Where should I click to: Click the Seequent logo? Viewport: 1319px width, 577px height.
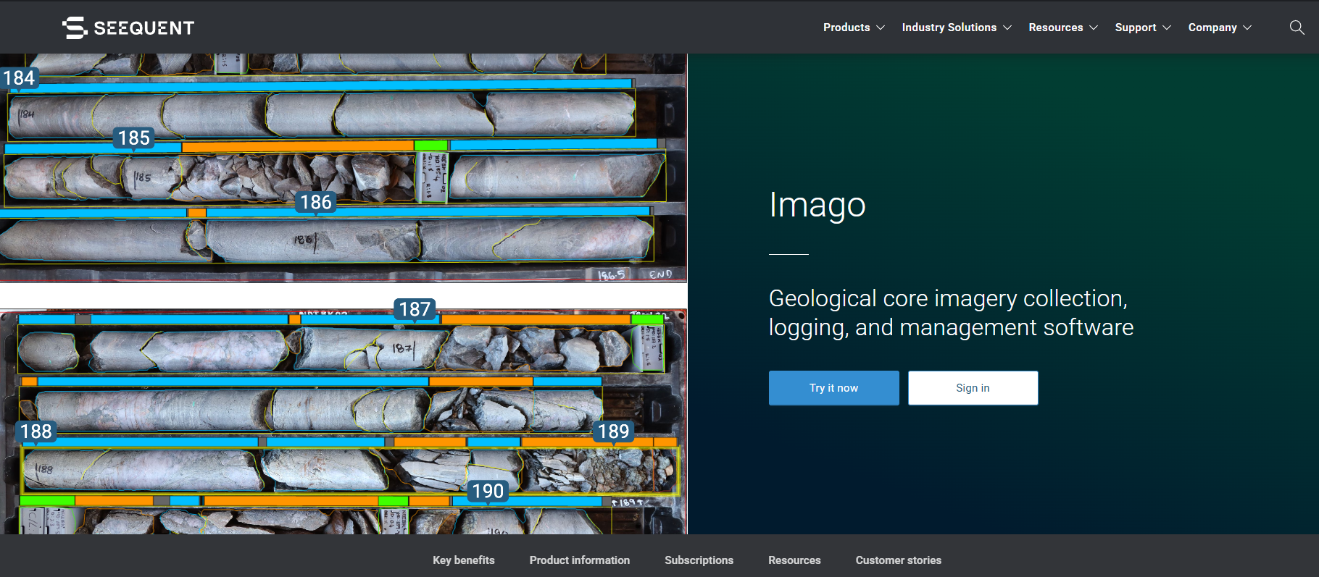tap(128, 28)
